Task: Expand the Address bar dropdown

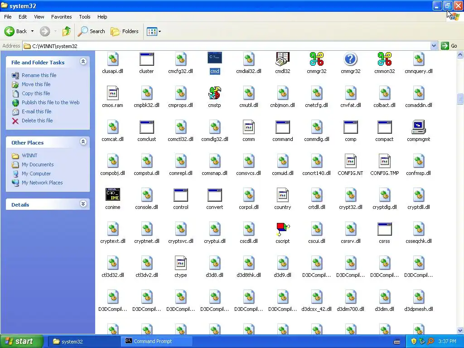Action: [x=434, y=46]
